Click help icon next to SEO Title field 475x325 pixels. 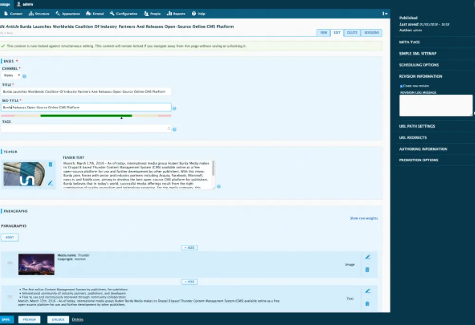pyautogui.click(x=174, y=108)
